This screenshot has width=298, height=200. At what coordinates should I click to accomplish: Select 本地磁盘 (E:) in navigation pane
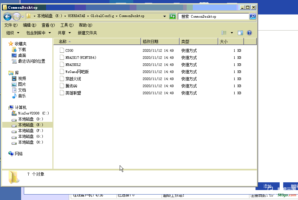tap(27, 125)
